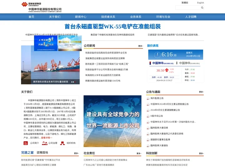
Task: Click the sky-and-clouds banner thumbnail
Action: pyautogui.click(x=70, y=43)
